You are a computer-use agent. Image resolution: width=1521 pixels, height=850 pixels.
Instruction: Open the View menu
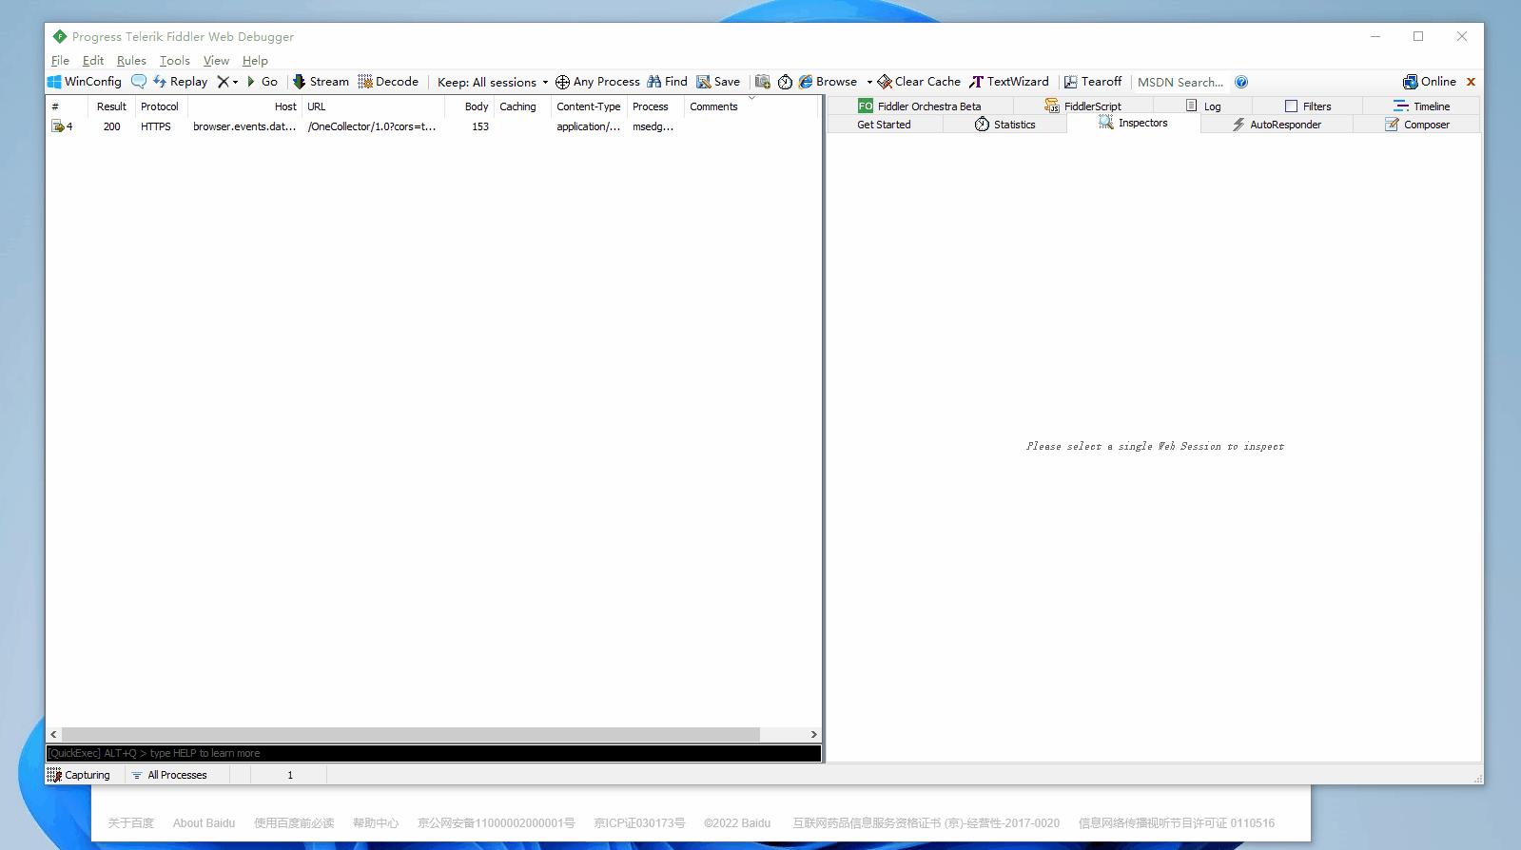(x=216, y=60)
